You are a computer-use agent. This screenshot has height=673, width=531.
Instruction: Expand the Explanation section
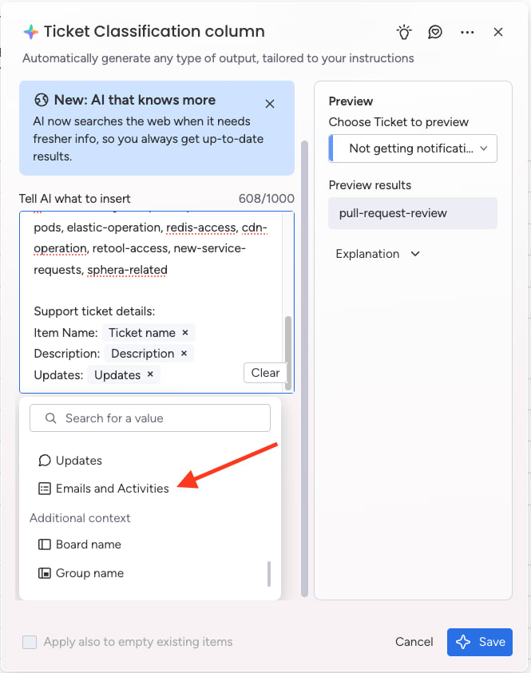pos(378,254)
